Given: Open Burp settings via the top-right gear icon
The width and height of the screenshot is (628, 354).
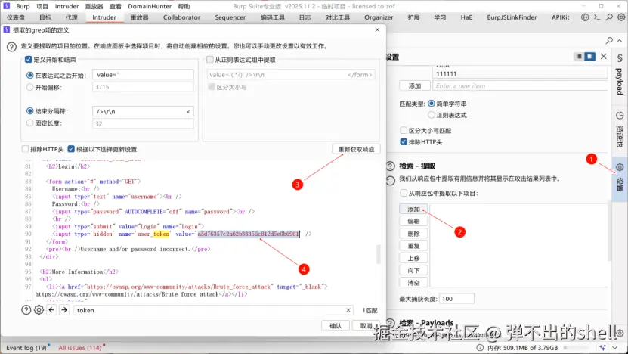Looking at the screenshot, I should pos(620,17).
